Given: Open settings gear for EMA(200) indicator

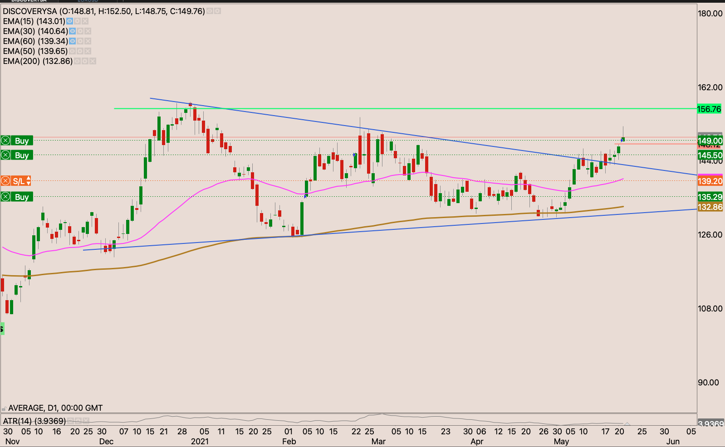Looking at the screenshot, I should coord(85,61).
